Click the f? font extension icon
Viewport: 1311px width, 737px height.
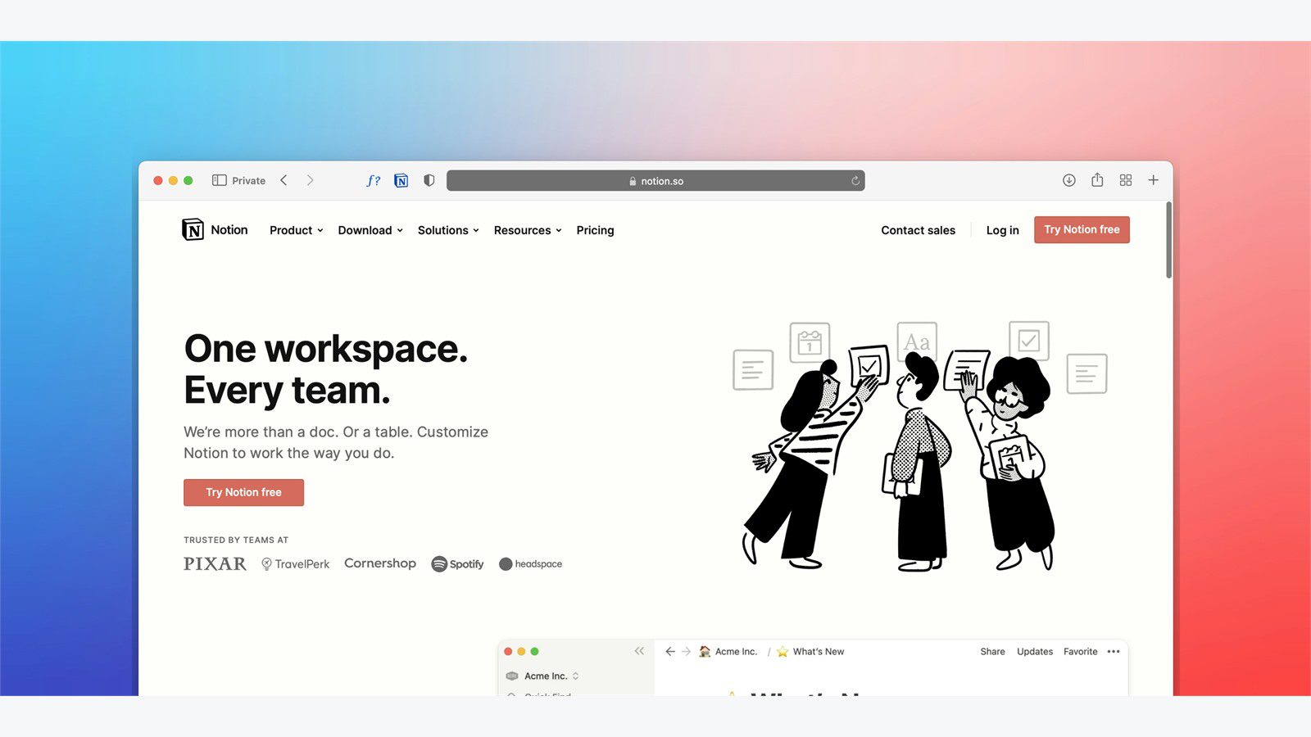click(x=373, y=180)
